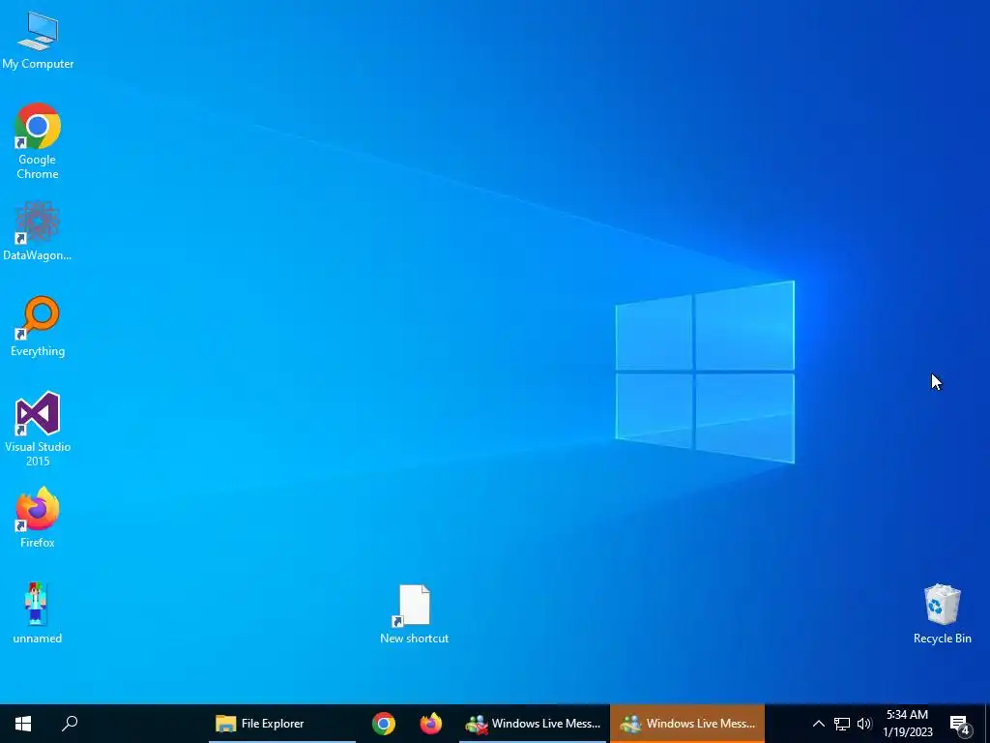
Task: Open the Windows Start menu
Action: point(23,724)
